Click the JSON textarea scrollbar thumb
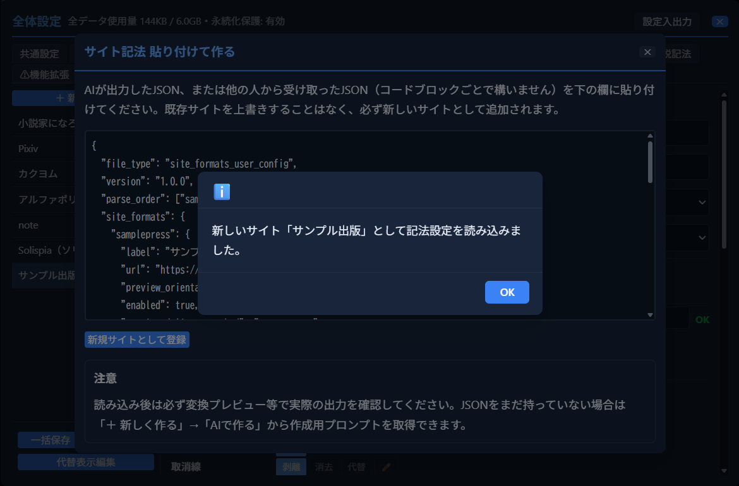Screen dimensions: 739x486 click(650, 162)
